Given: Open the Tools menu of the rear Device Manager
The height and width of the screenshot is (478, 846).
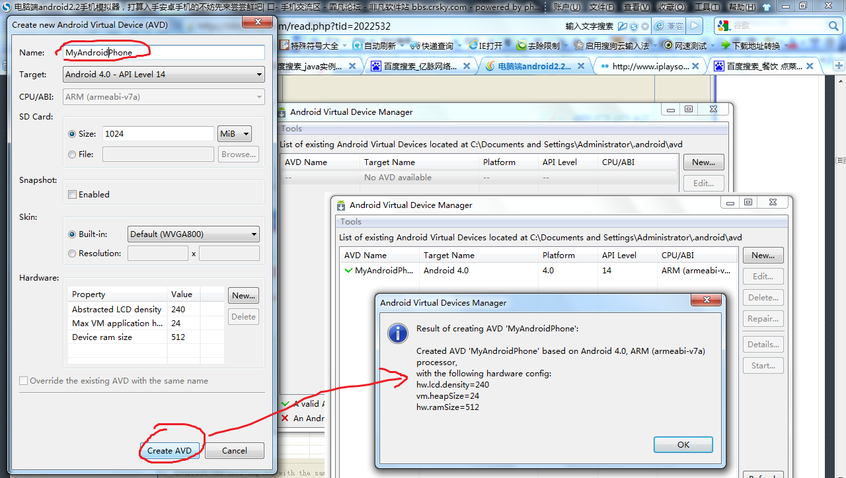Looking at the screenshot, I should click(x=291, y=129).
